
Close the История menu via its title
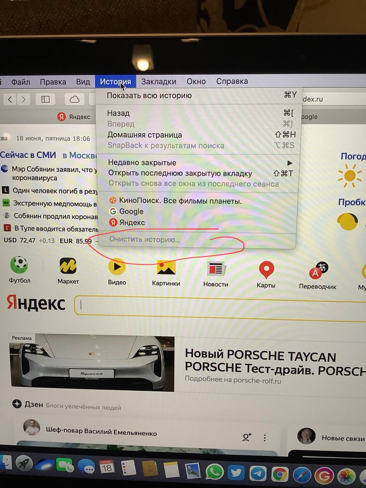click(116, 82)
